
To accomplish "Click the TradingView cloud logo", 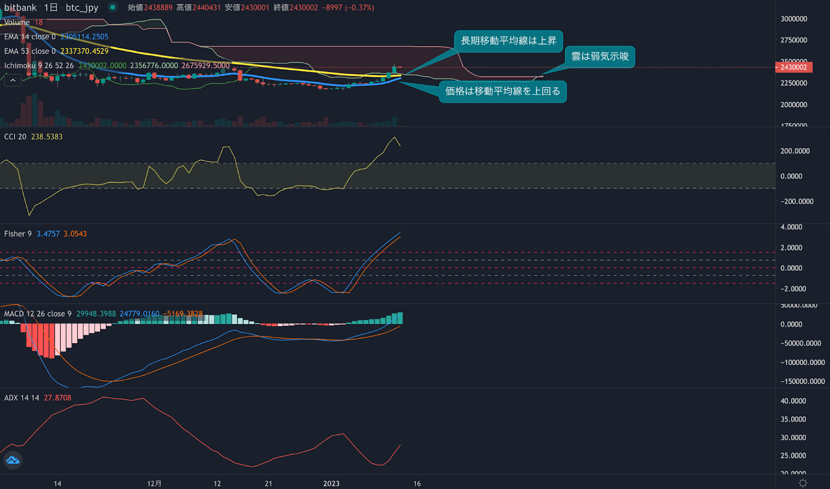I will (12, 460).
